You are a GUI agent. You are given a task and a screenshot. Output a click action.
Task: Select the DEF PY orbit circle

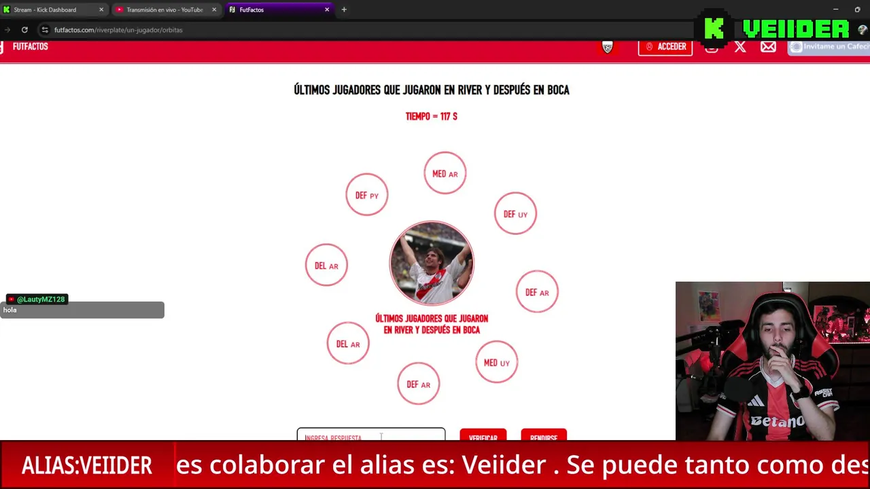click(x=367, y=195)
